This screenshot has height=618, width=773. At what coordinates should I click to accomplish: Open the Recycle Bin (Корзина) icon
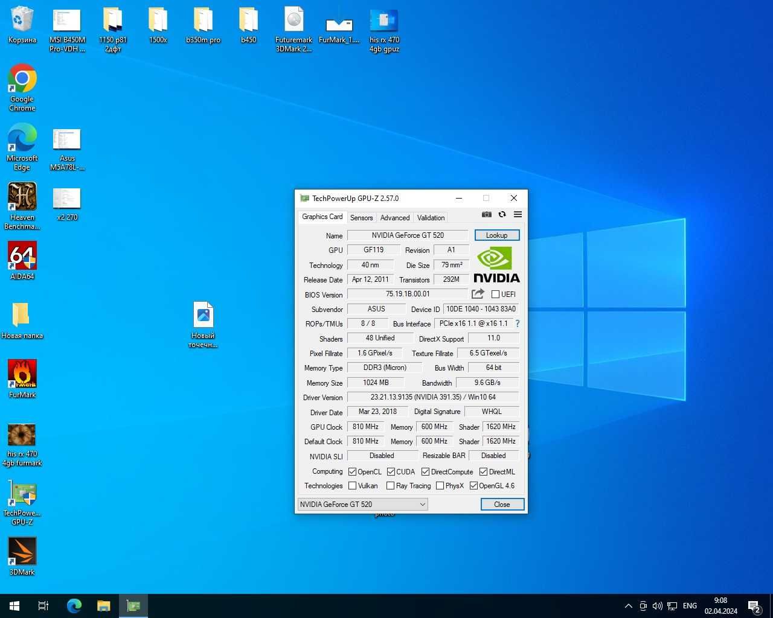(22, 25)
